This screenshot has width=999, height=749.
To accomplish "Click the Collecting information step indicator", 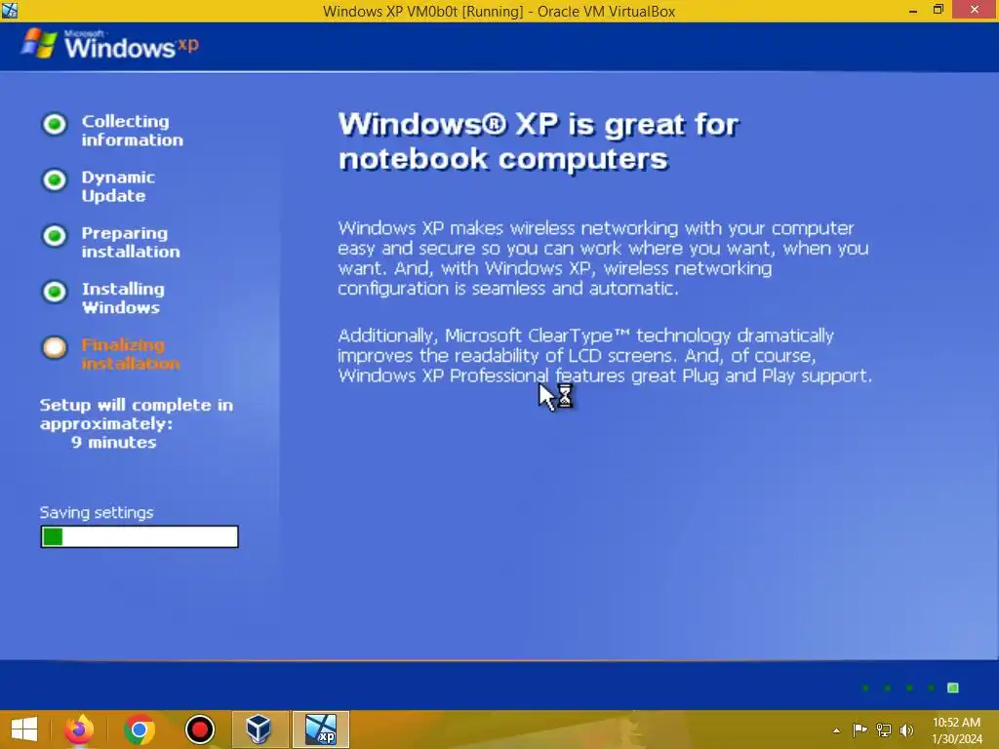I will [x=55, y=124].
